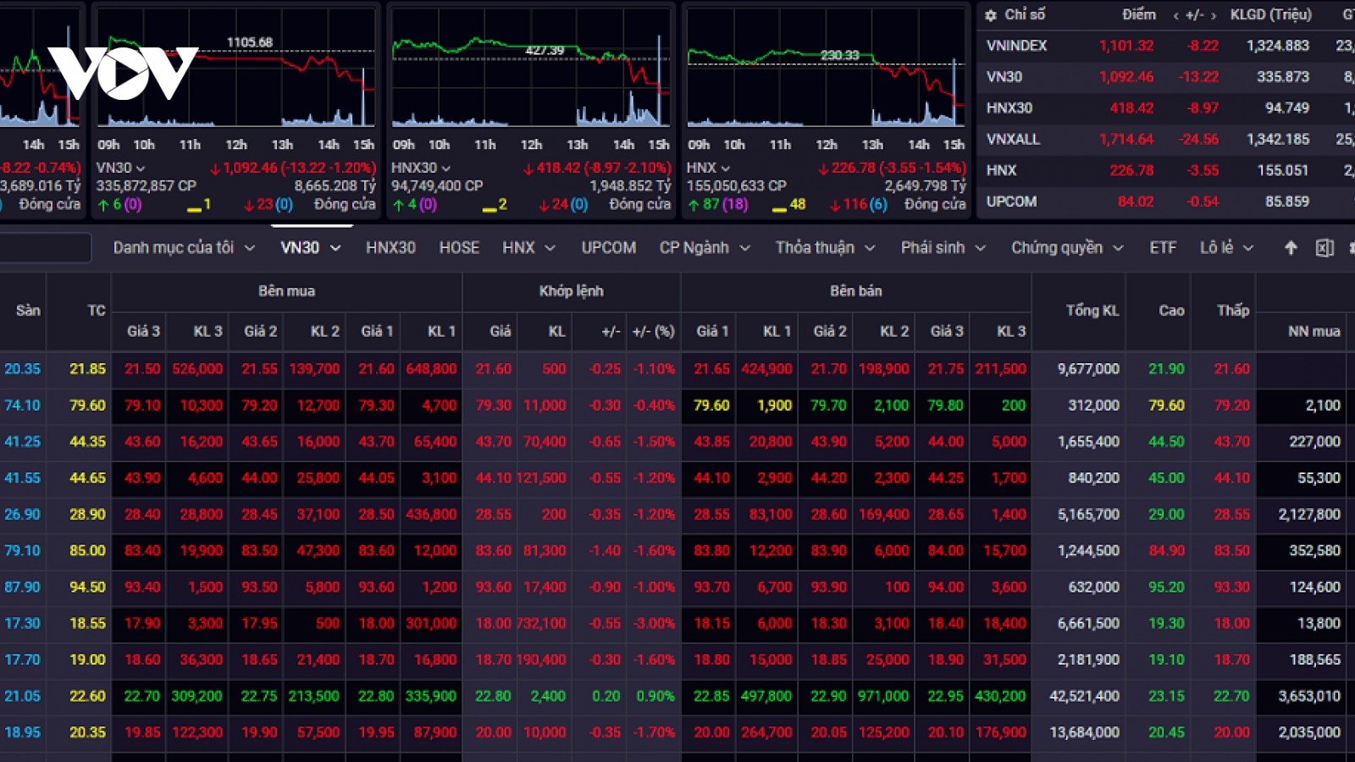Click the scroll-to-top arrow icon

click(x=1291, y=247)
